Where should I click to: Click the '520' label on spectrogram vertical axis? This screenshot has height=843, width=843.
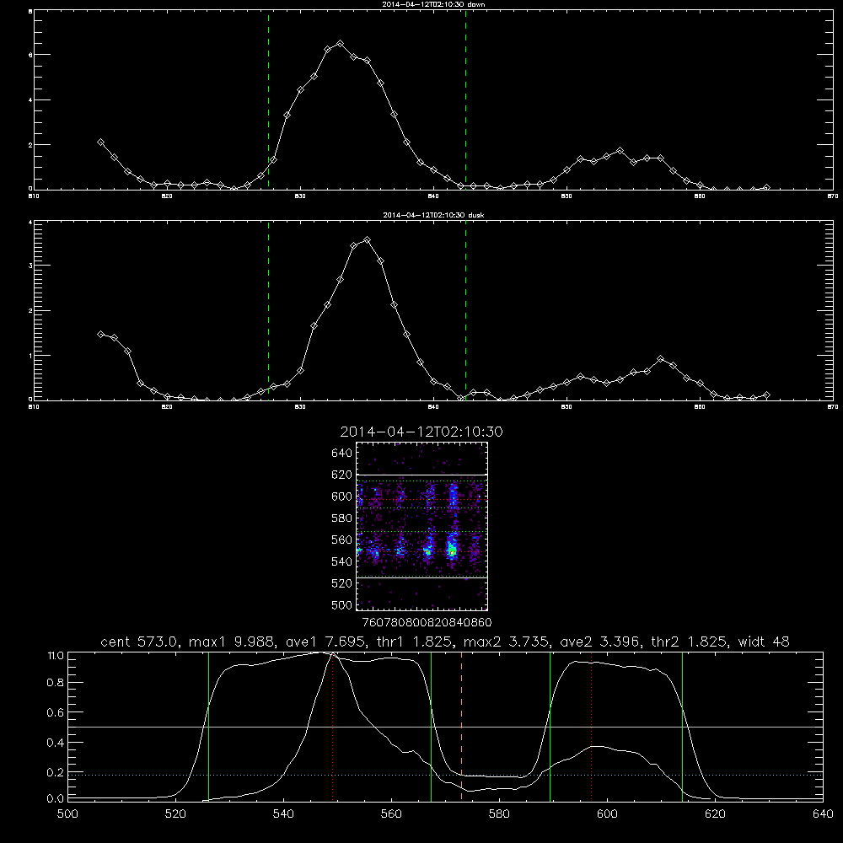tap(341, 583)
